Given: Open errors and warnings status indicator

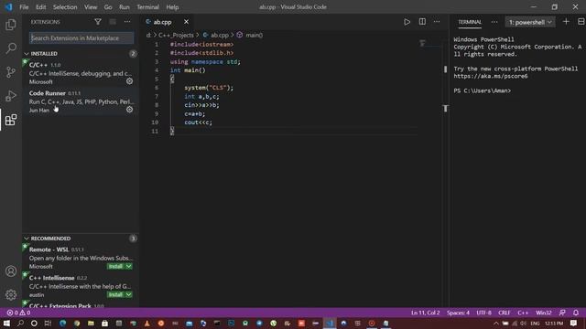Looking at the screenshot, I should tap(18, 313).
